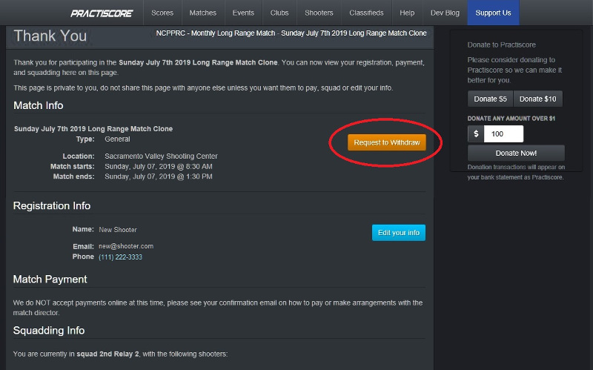
Task: Visit the Dev Blog
Action: pyautogui.click(x=445, y=13)
